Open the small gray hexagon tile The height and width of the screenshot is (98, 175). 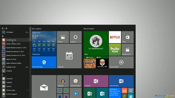pos(131,91)
